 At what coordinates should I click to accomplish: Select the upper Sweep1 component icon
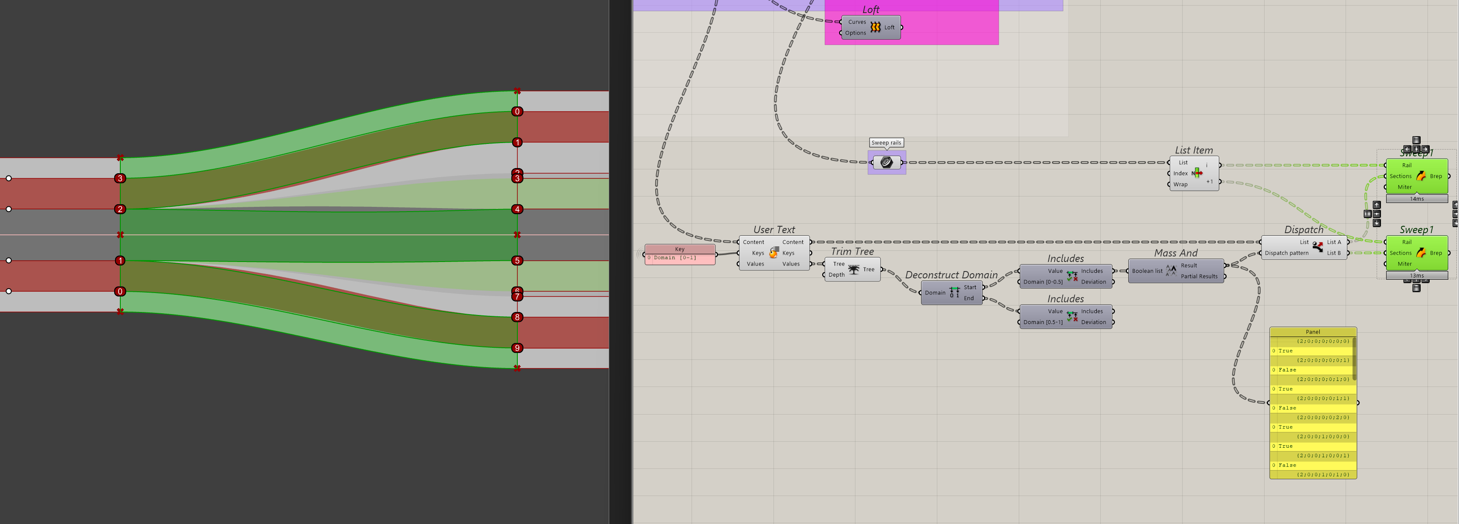[1421, 176]
